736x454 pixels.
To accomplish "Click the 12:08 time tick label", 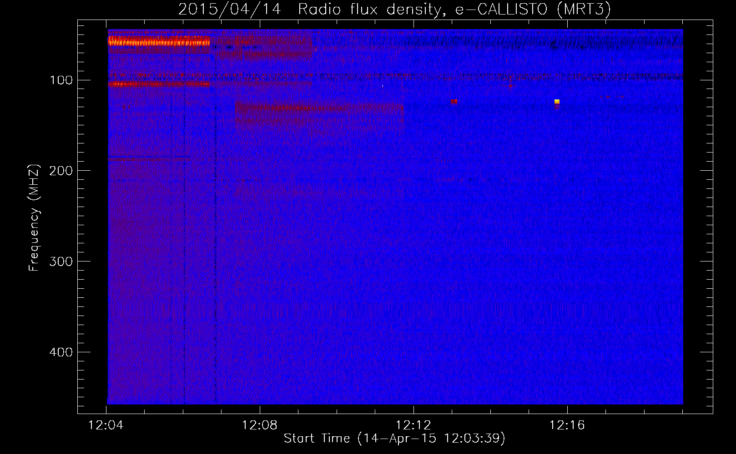I will 259,425.
